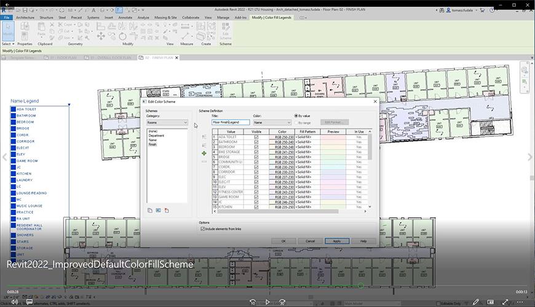
Task: Click the Edit Scheme ribbon button
Action: point(226,31)
